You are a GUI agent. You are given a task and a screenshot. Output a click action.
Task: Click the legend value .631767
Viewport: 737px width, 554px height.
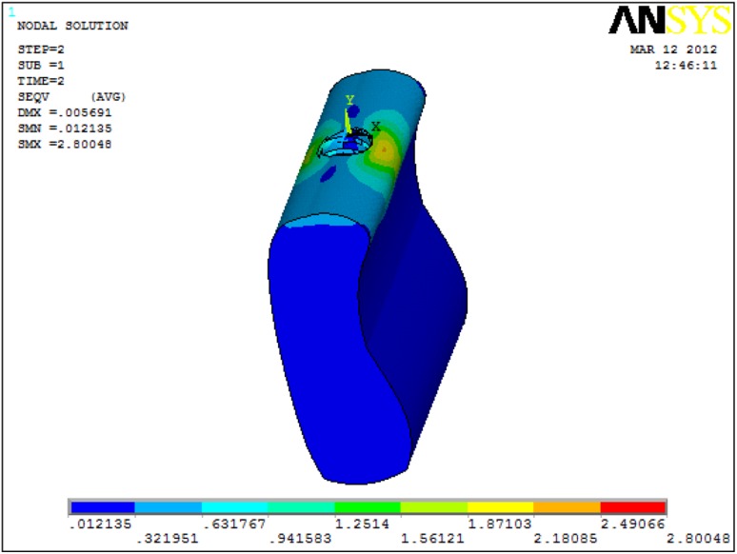click(x=233, y=524)
